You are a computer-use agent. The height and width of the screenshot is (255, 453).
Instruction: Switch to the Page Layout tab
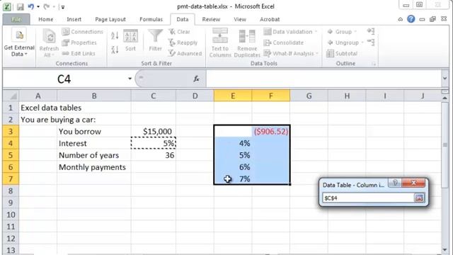(x=110, y=19)
